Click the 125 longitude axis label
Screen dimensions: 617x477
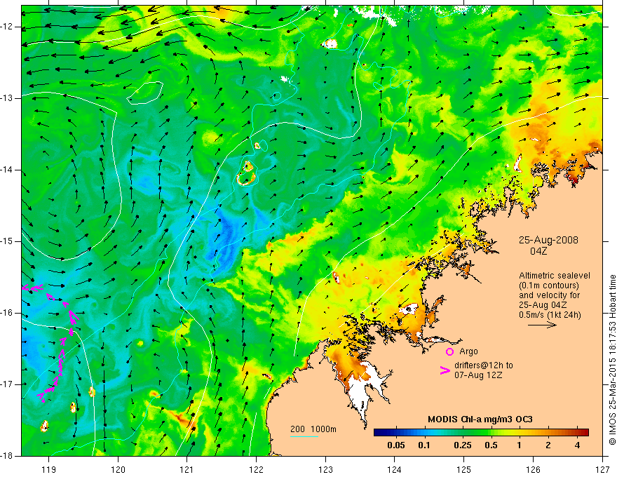click(464, 469)
